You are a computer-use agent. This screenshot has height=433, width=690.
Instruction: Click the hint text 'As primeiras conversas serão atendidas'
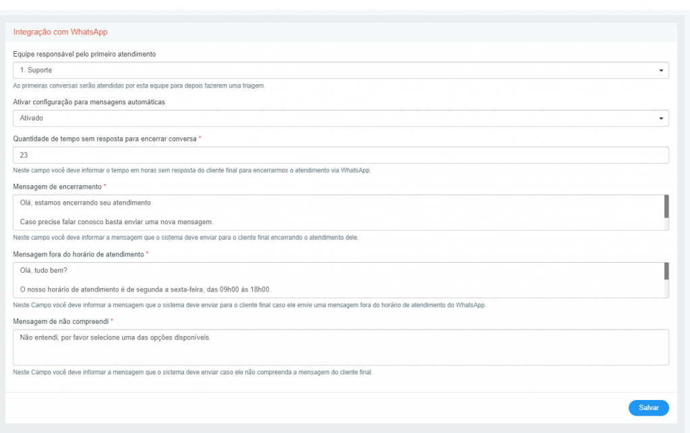click(x=139, y=86)
